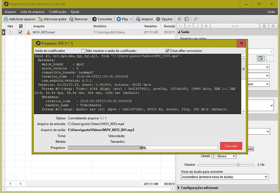Uncheck 'Close after conversion' checkbox
The height and width of the screenshot is (193, 280).
tap(167, 51)
